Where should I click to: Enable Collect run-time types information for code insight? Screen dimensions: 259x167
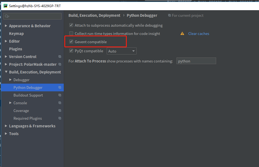[x=71, y=33]
